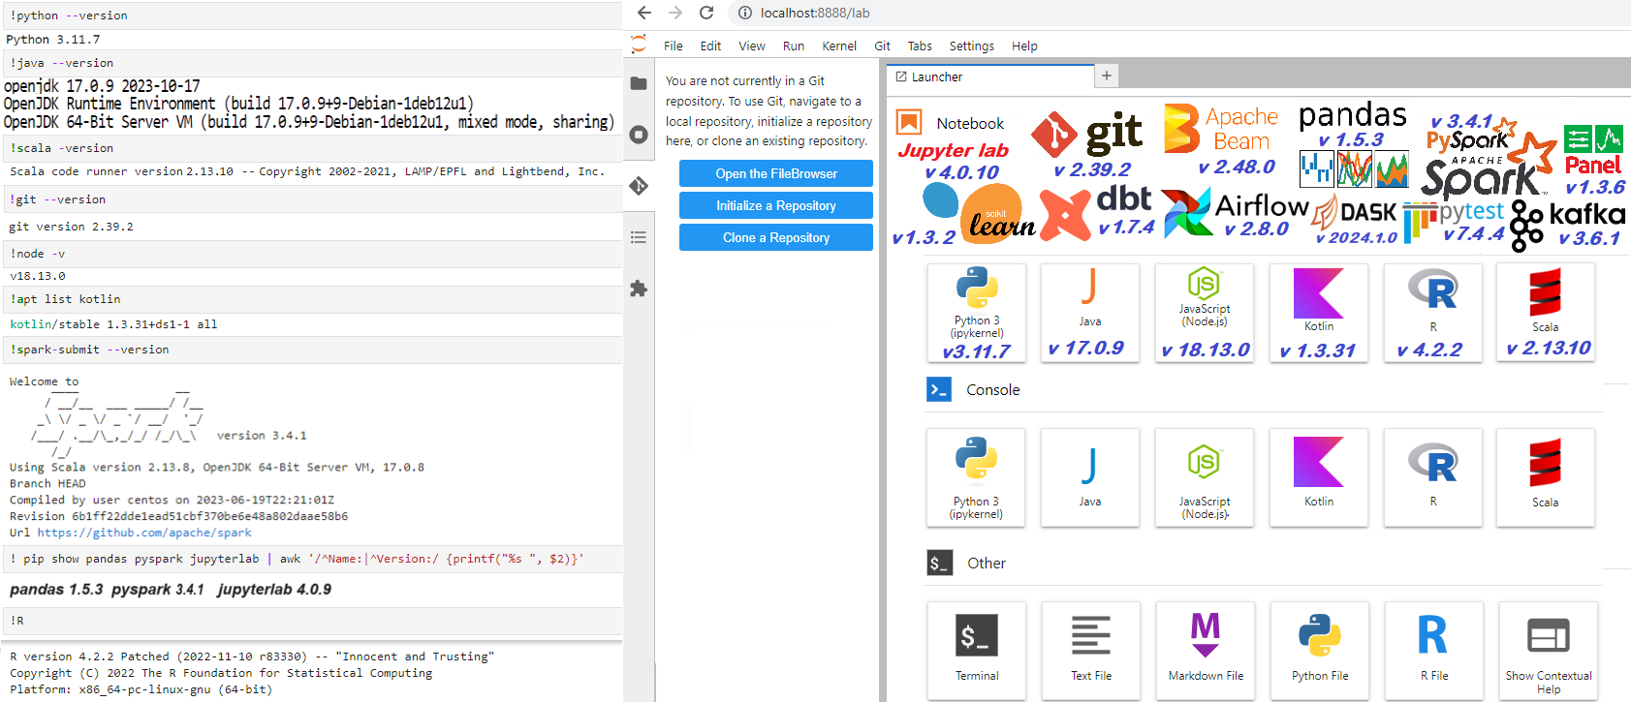
Task: Open the Table of Contents sidebar icon
Action: [639, 237]
